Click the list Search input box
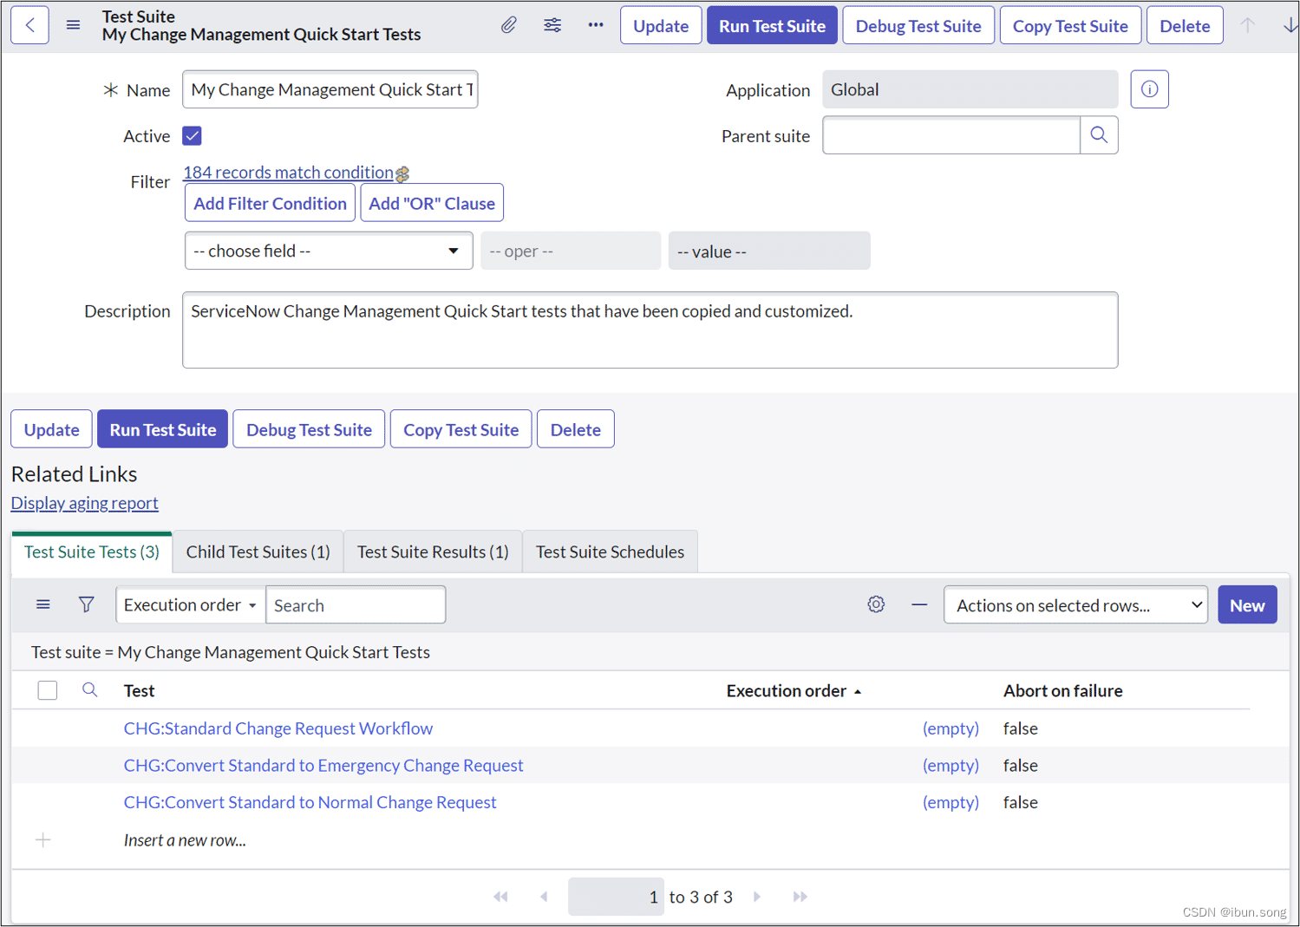The height and width of the screenshot is (927, 1300). click(x=356, y=604)
